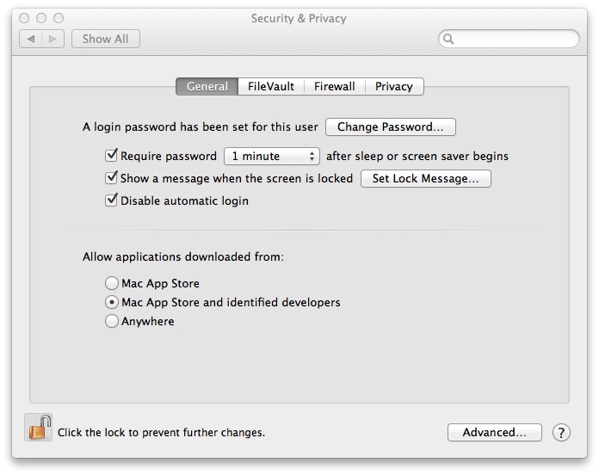Viewport: 599px width, 475px height.
Task: Open the 1 minute delay dropdown
Action: 271,156
